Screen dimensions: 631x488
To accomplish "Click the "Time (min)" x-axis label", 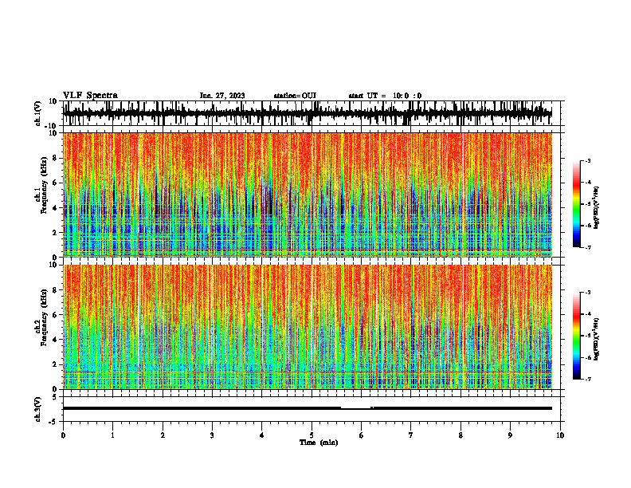I will pos(319,443).
